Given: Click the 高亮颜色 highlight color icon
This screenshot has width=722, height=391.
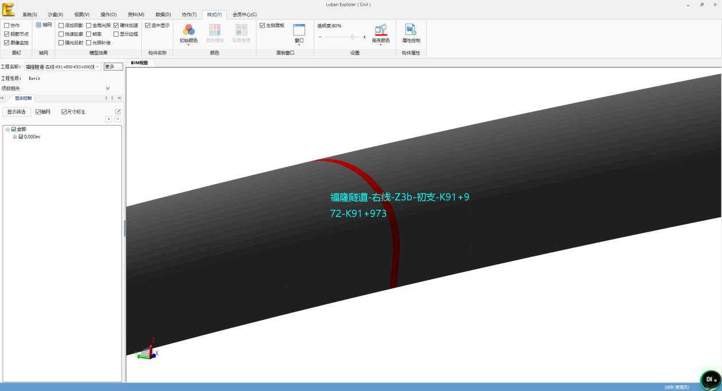Looking at the screenshot, I should (381, 30).
